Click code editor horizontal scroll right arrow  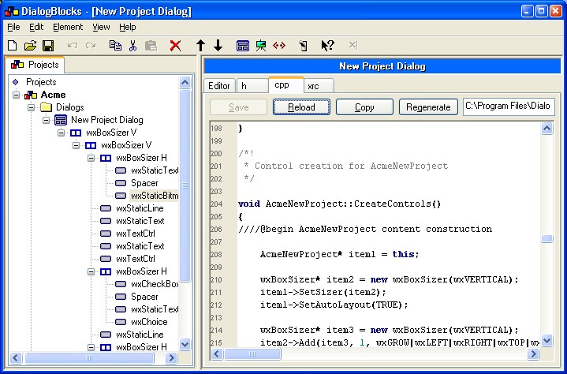(533, 353)
